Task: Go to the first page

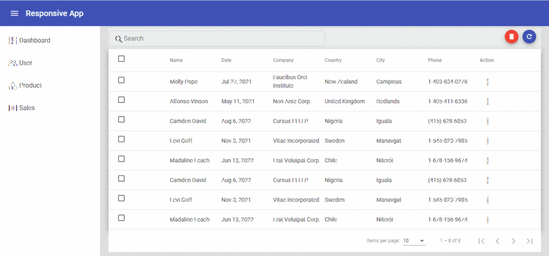Action: 481,241
